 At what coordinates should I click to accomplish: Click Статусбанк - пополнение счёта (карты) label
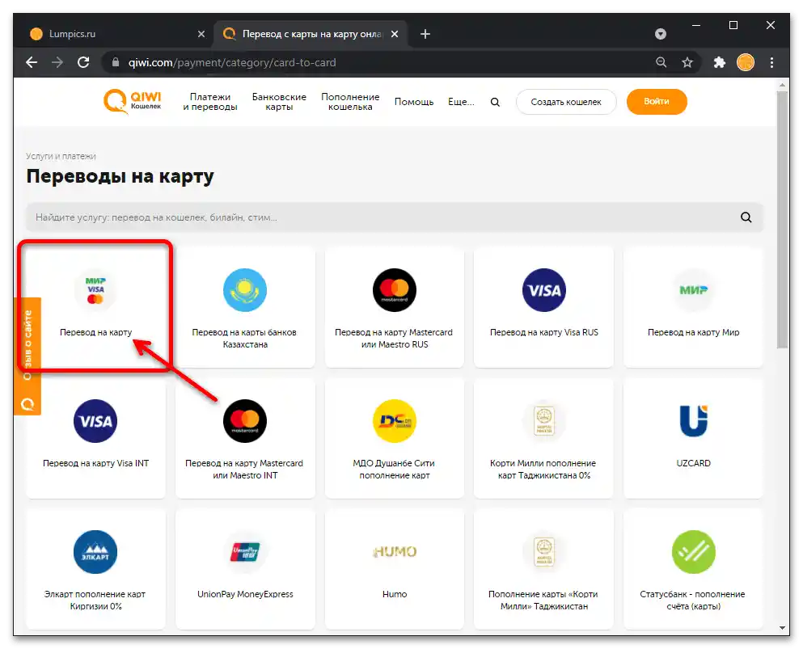pyautogui.click(x=693, y=601)
